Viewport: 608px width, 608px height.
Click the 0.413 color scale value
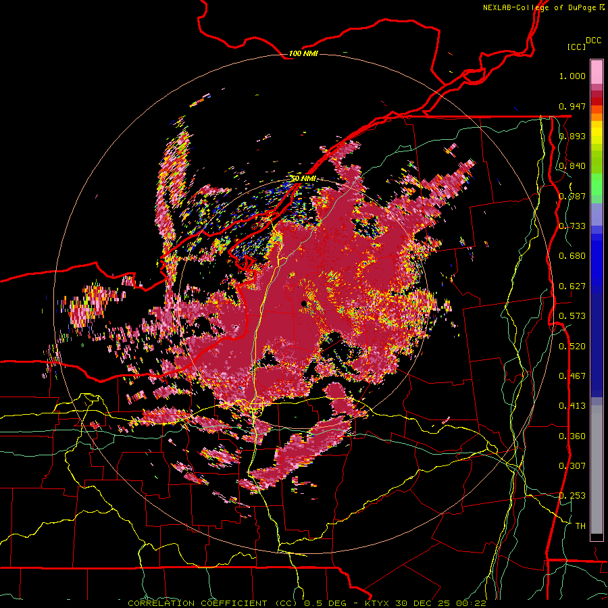pos(572,406)
